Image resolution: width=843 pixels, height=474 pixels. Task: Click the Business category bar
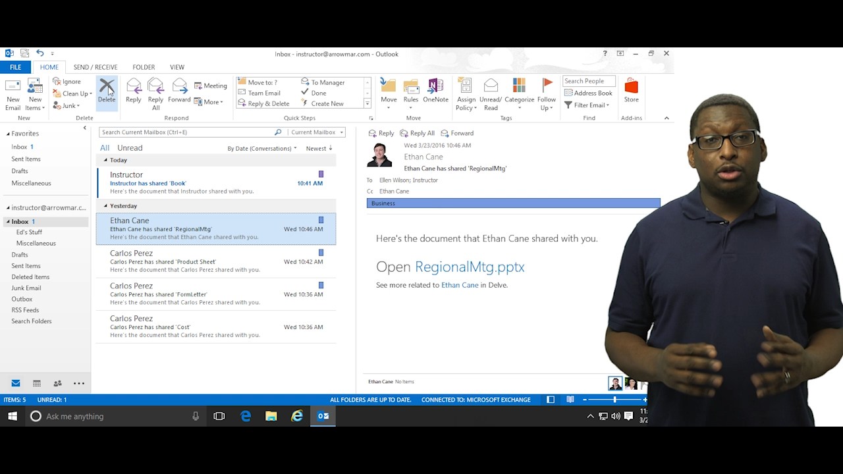click(513, 203)
